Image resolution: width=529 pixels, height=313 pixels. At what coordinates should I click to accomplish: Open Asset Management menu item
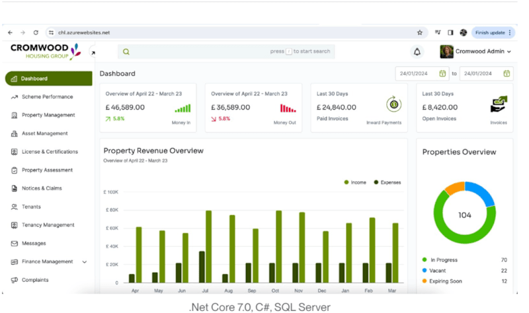[44, 133]
